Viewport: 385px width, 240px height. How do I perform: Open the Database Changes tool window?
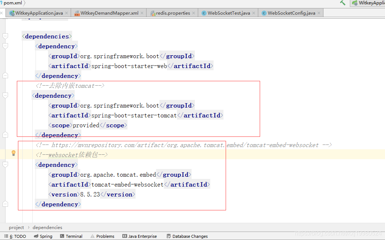[x=187, y=236]
